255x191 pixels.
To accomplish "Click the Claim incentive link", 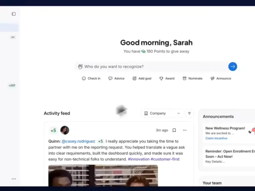I will click(x=216, y=138).
